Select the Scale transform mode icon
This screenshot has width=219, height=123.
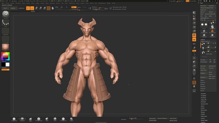click(x=40, y=8)
